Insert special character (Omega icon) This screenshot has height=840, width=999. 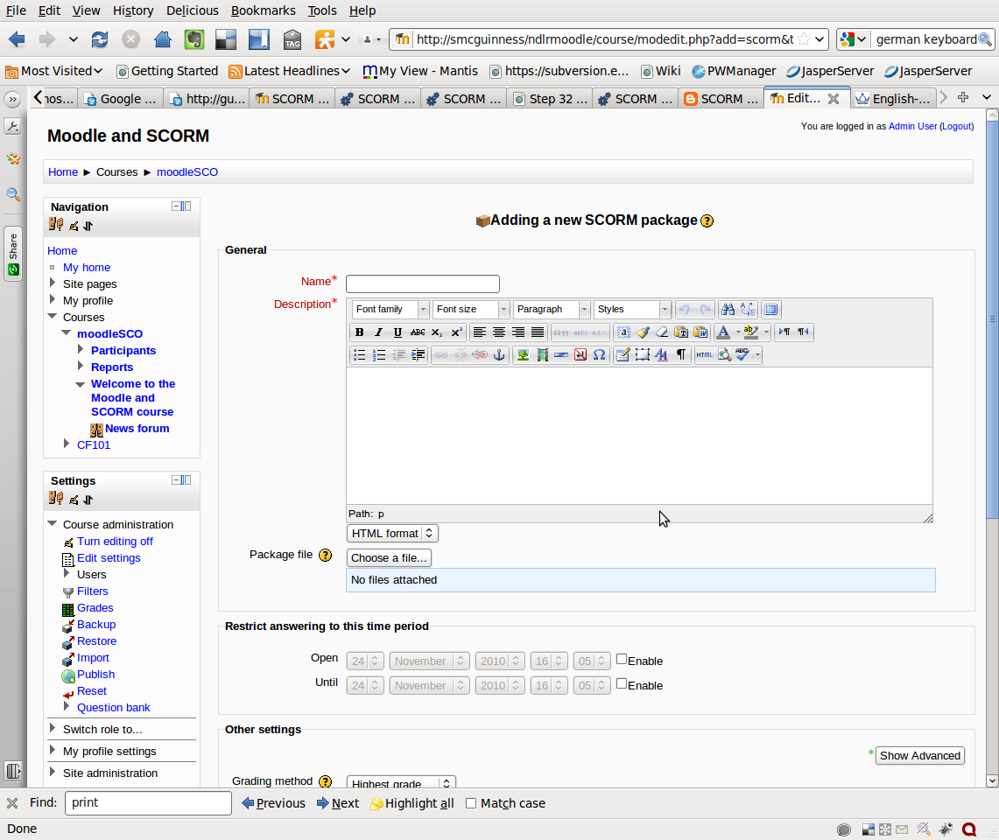(x=600, y=354)
